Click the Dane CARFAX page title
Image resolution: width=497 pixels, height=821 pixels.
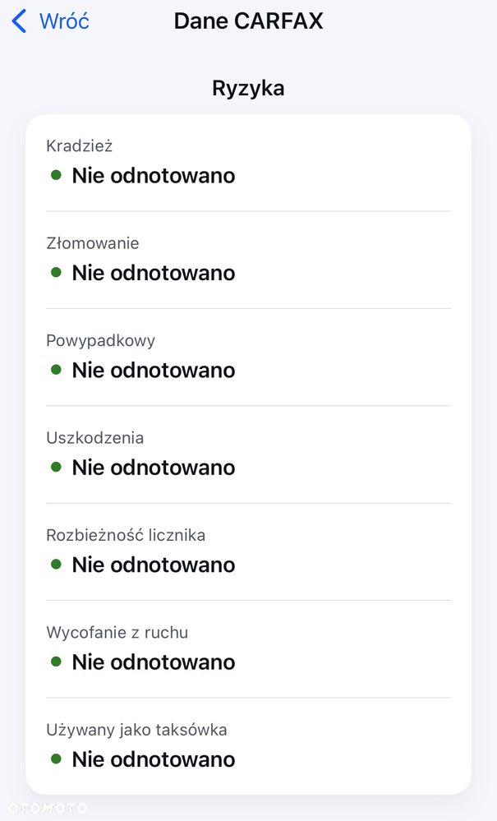coord(248,21)
